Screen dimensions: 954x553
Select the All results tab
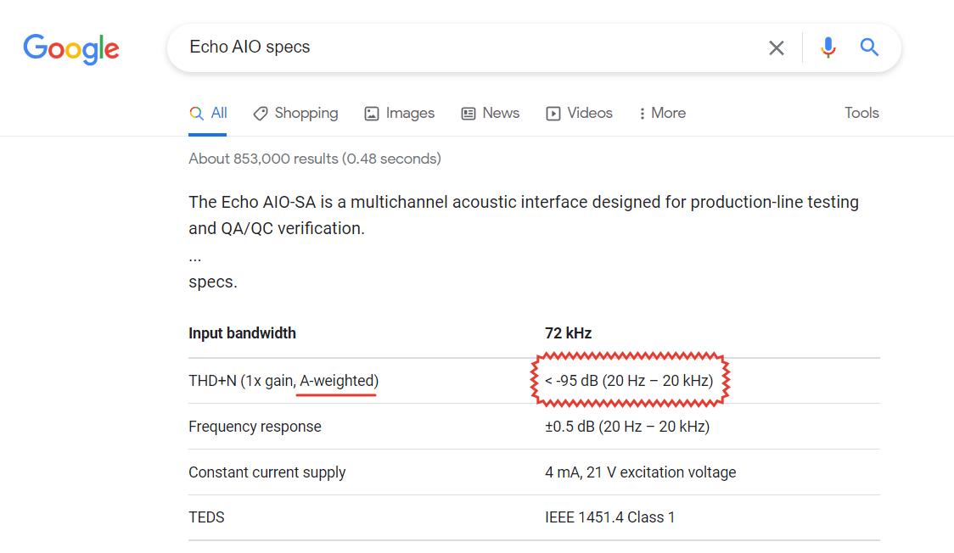[207, 113]
